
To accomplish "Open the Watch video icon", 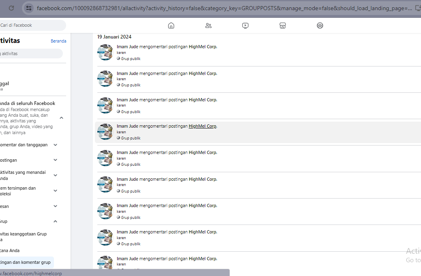I will tap(245, 26).
